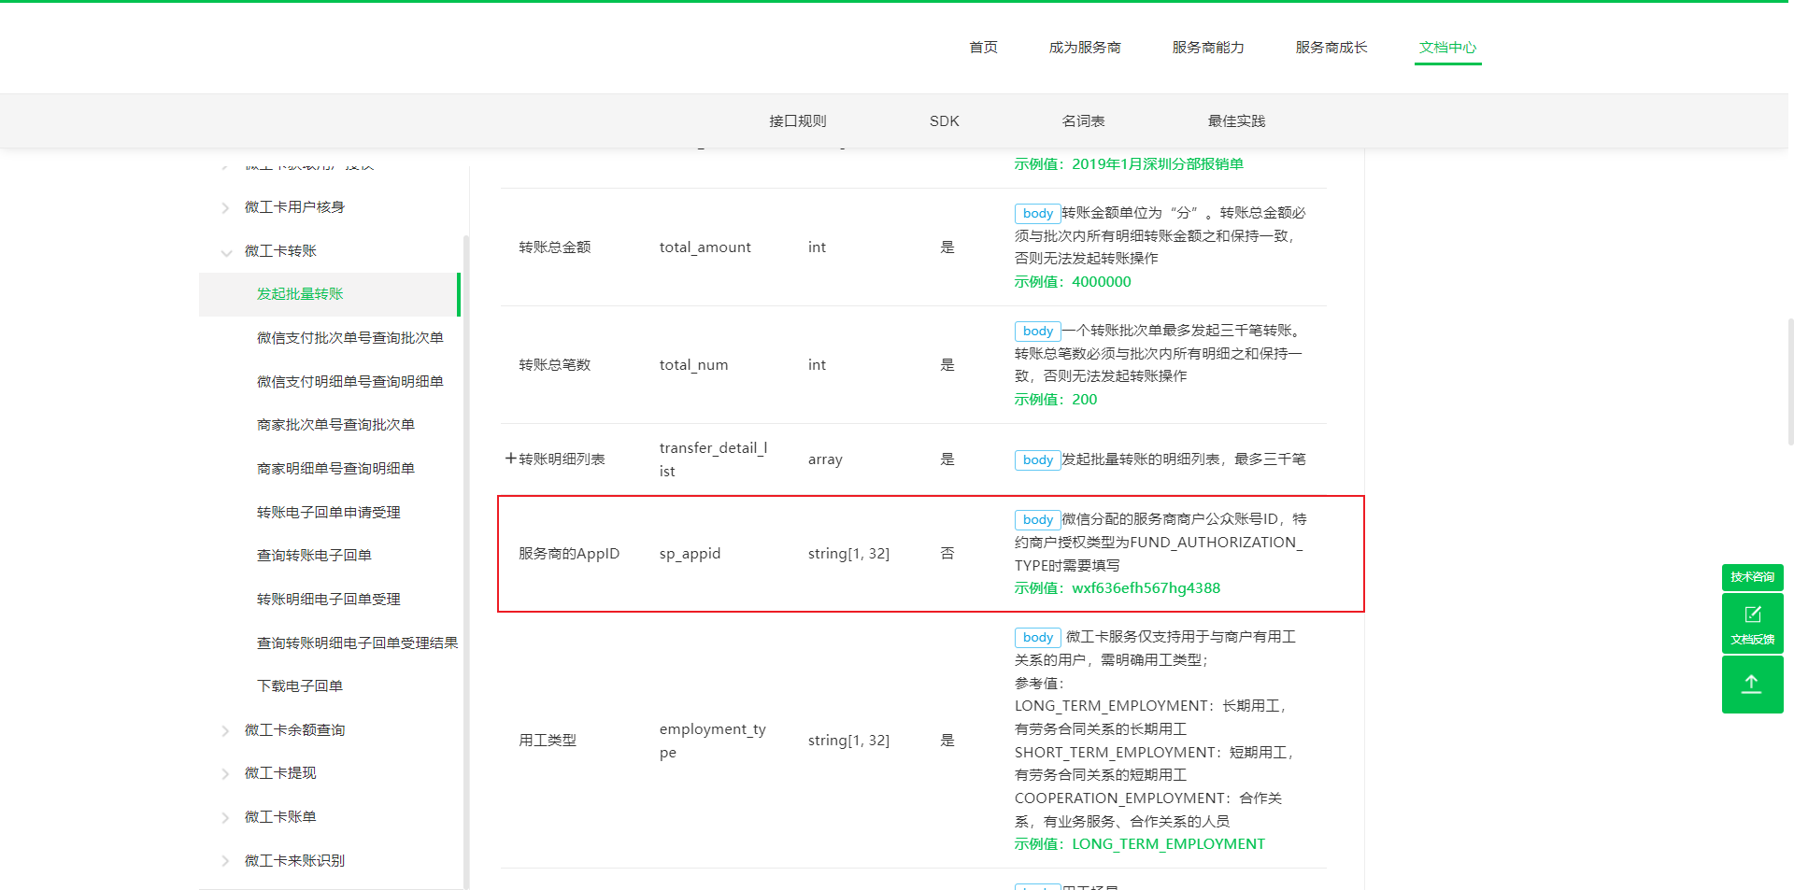Click 微工卡提现 sidebar label

coord(280,773)
